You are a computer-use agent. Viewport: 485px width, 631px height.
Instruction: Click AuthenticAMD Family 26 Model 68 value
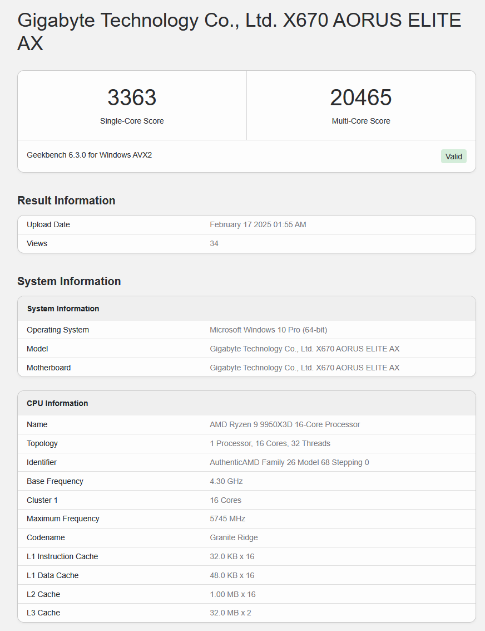(x=289, y=462)
